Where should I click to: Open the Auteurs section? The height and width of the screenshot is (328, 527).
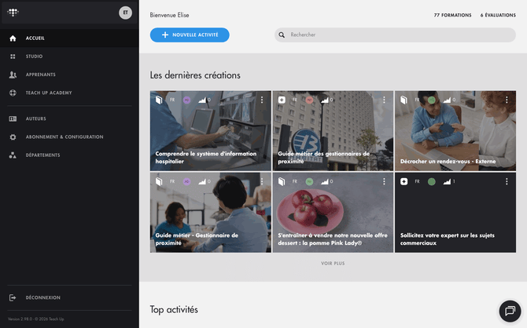[69, 118]
